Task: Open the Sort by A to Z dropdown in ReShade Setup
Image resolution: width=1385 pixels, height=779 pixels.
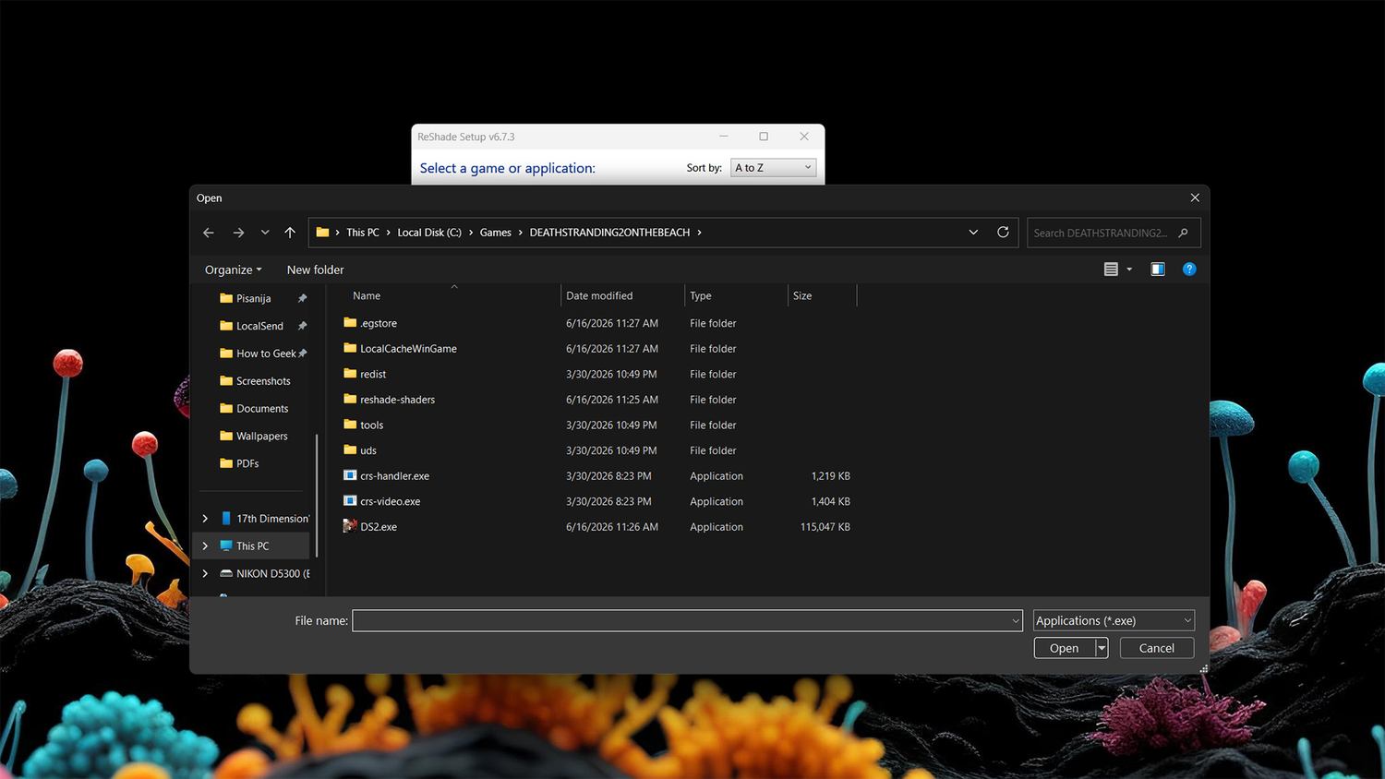Action: coord(774,168)
